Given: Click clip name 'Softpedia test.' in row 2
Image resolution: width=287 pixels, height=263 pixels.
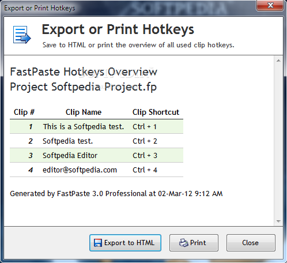Looking at the screenshot, I should coord(67,141).
